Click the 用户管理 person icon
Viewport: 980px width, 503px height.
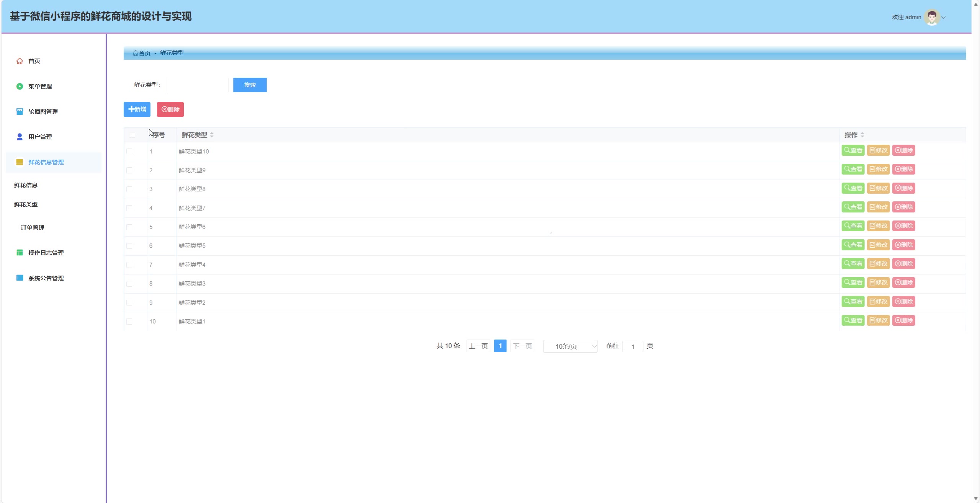[x=20, y=137]
